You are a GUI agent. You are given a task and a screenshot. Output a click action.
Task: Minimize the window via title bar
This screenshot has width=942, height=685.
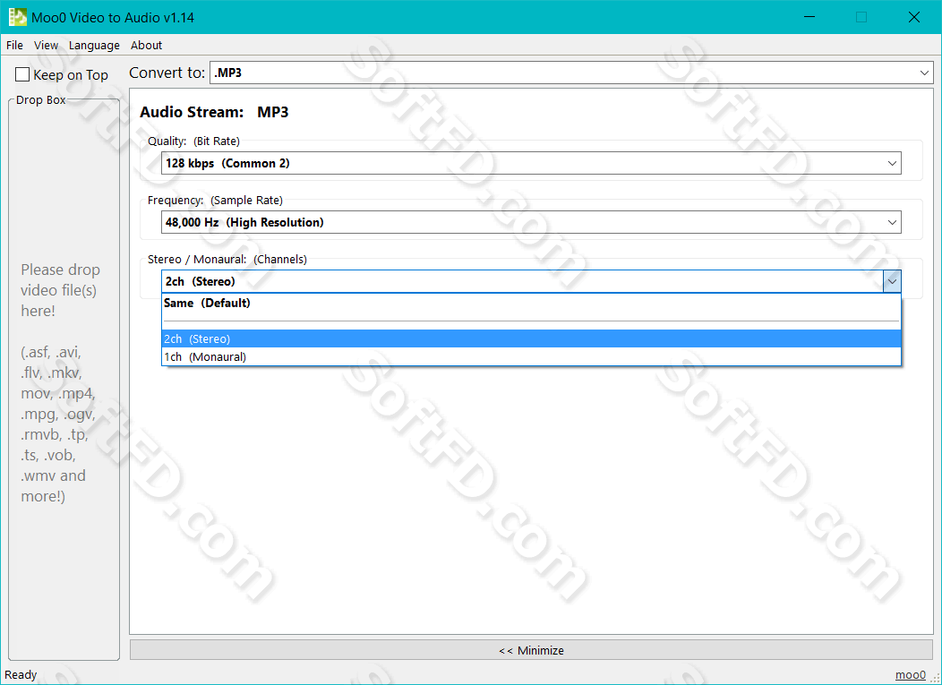(809, 17)
